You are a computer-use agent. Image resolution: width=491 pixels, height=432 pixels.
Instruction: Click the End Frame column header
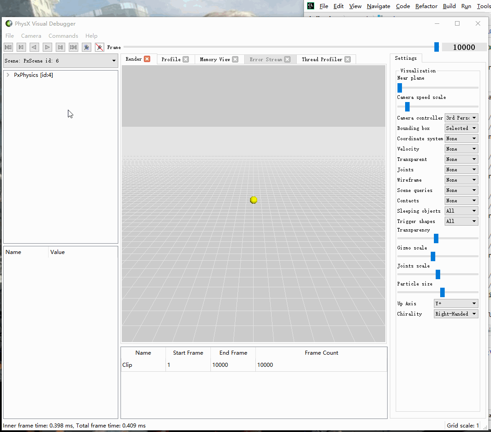[x=233, y=353]
